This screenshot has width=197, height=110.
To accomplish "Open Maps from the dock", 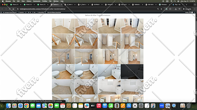I will coord(45,106).
